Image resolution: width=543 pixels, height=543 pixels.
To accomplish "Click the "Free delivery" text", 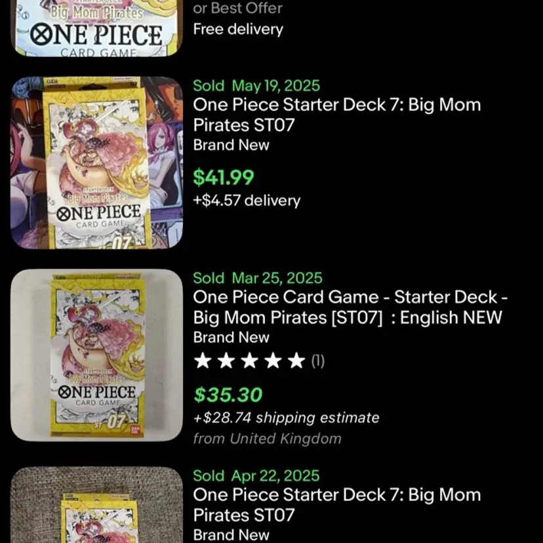I will (237, 30).
